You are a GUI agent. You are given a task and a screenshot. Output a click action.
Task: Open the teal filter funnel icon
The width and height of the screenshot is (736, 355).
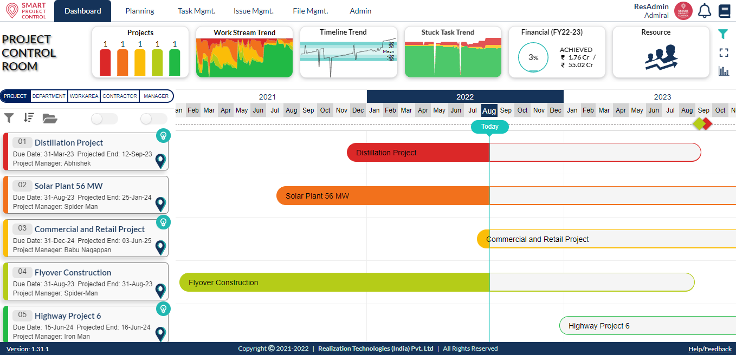pyautogui.click(x=724, y=34)
